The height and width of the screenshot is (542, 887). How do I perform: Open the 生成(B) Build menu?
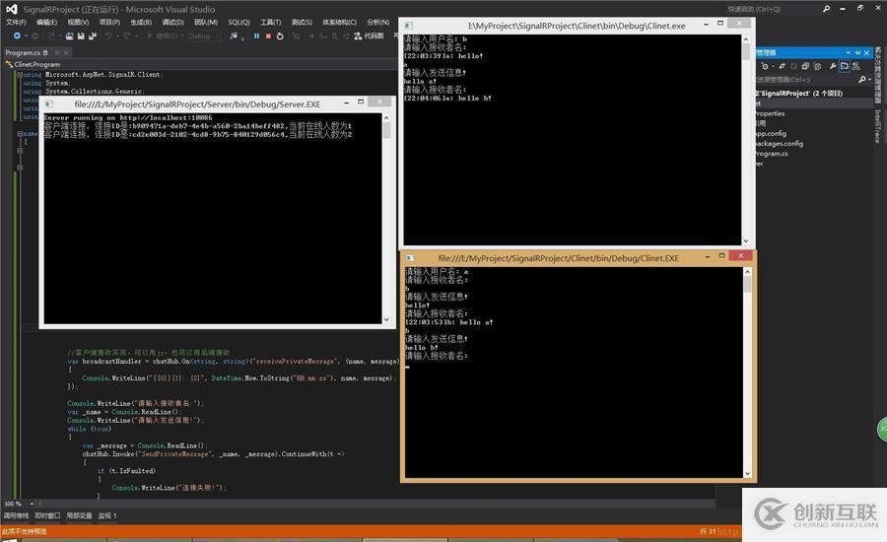[x=141, y=22]
